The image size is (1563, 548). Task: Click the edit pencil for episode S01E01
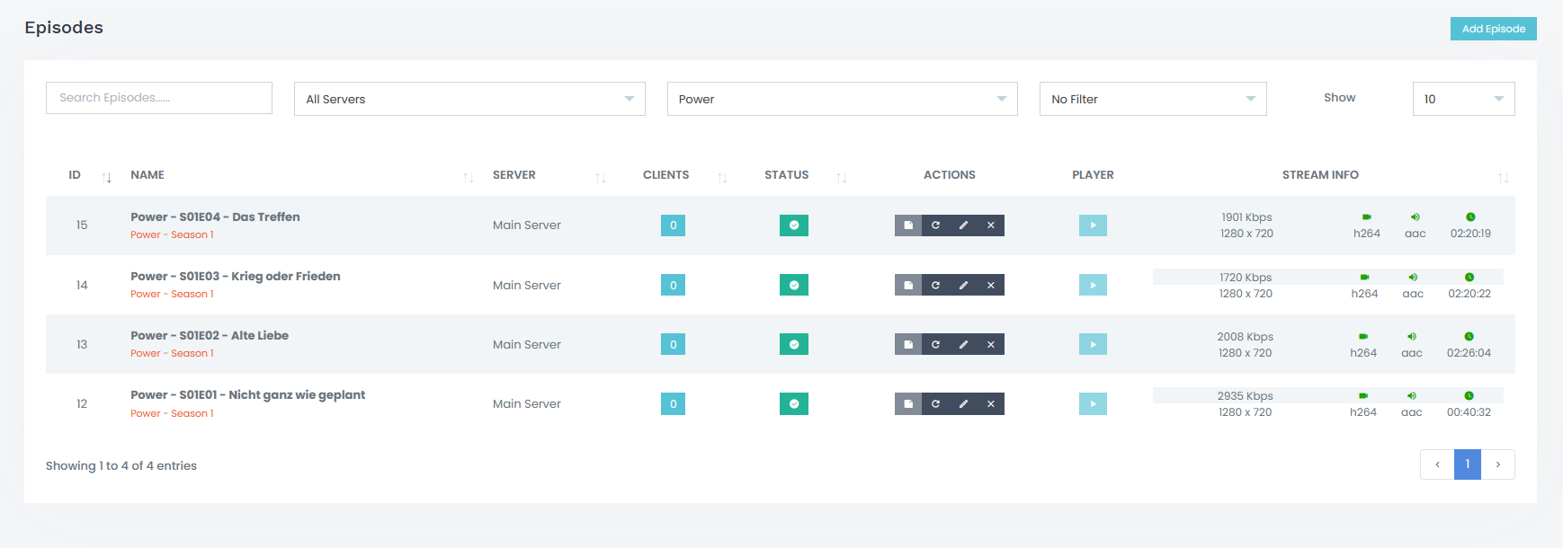tap(963, 404)
